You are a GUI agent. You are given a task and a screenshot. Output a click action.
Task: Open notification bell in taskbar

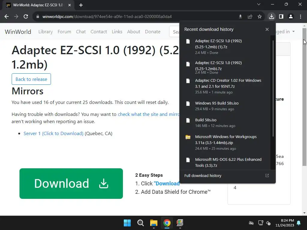[x=299, y=223]
